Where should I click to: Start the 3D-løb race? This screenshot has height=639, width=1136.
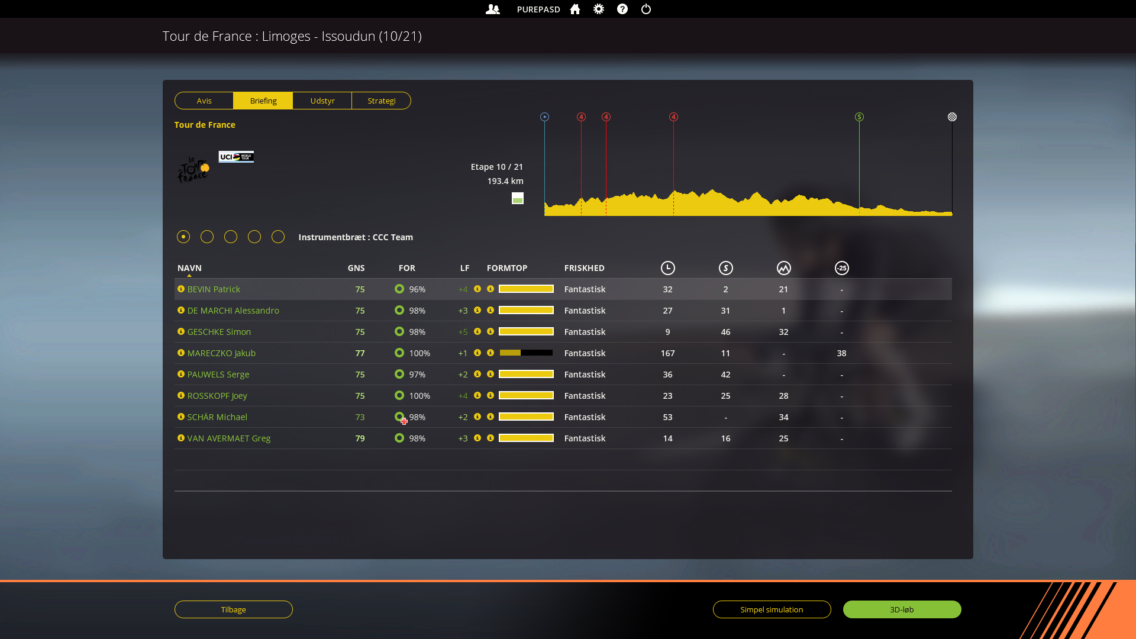(902, 609)
